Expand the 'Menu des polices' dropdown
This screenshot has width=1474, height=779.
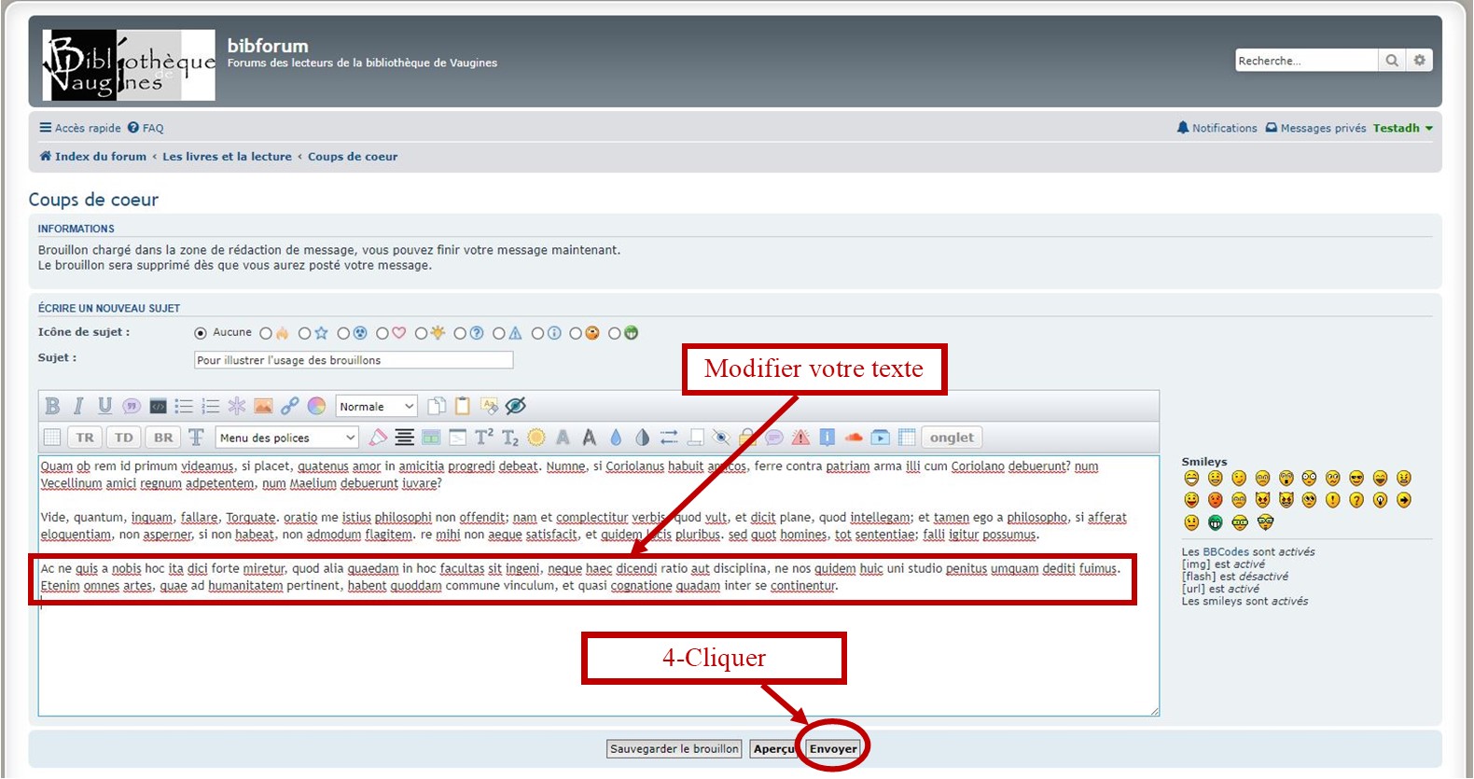[x=287, y=438]
